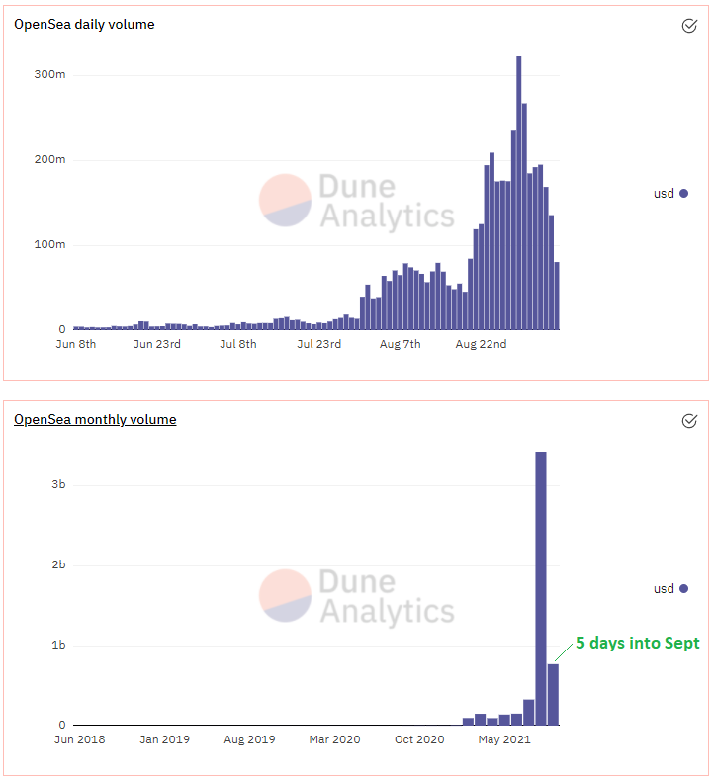
Task: Toggle the usd legend dot in the daily chart
Action: point(683,193)
